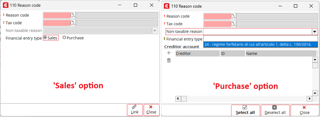Open Tax code lookup in right window

233,24
